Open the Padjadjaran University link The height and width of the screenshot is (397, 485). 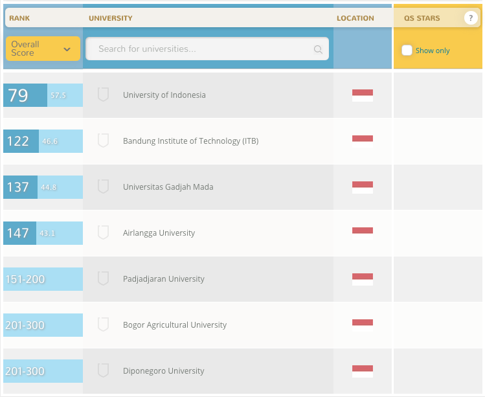pos(164,278)
